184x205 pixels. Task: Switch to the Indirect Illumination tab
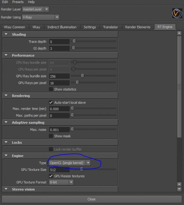(62, 27)
